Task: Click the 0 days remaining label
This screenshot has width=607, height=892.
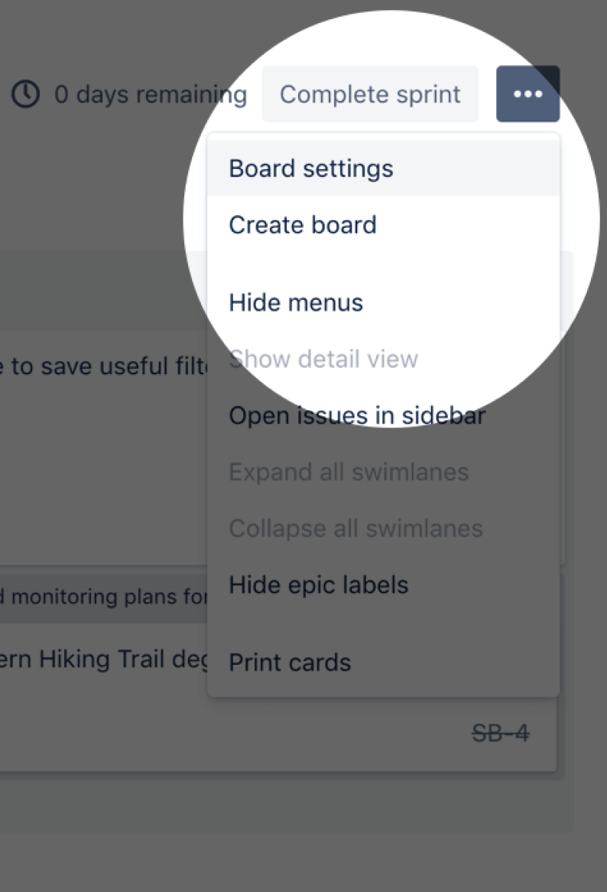Action: 150,94
